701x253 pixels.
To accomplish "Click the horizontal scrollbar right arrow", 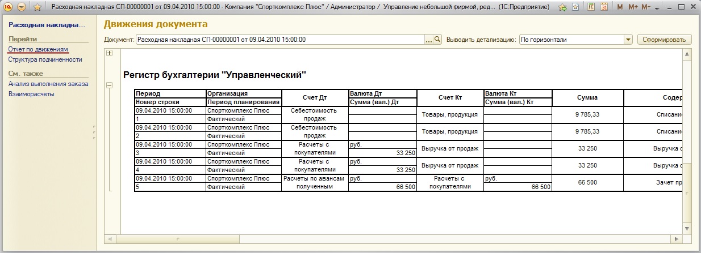I will (x=678, y=238).
